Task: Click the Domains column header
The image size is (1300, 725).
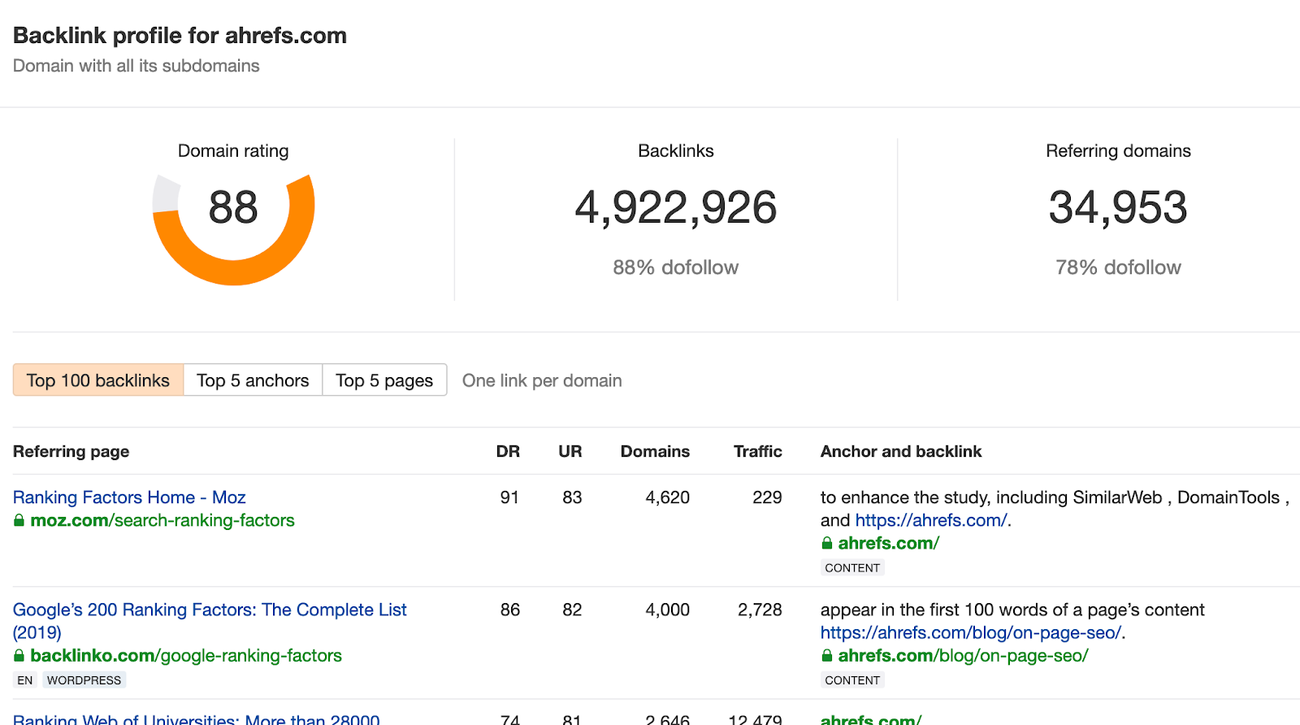Action: (x=655, y=451)
